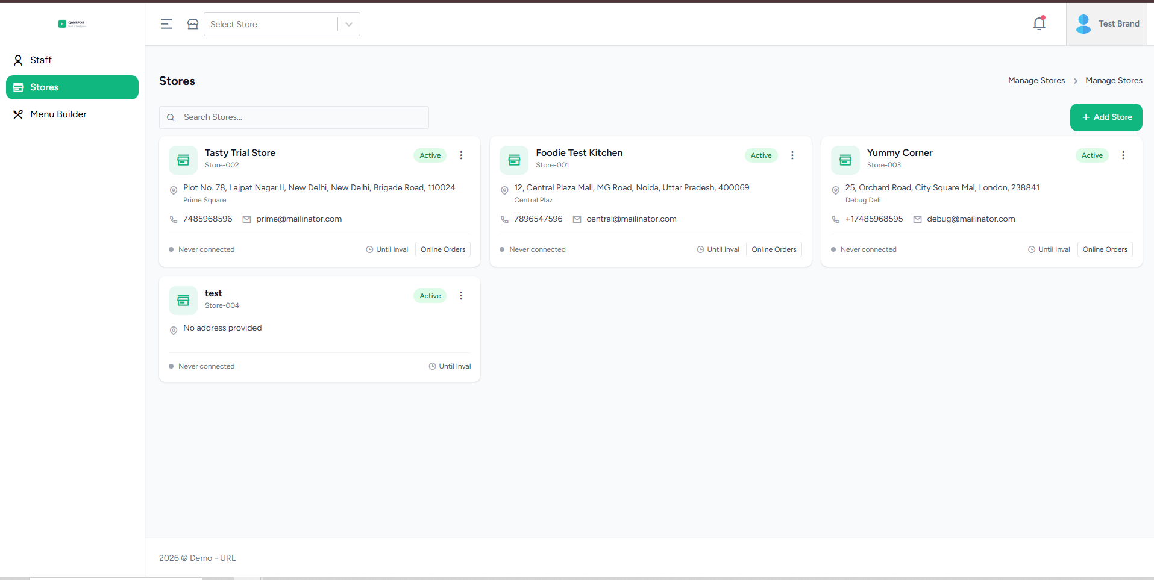1154x580 pixels.
Task: Open options menu for Yummy Corner
Action: (1123, 155)
